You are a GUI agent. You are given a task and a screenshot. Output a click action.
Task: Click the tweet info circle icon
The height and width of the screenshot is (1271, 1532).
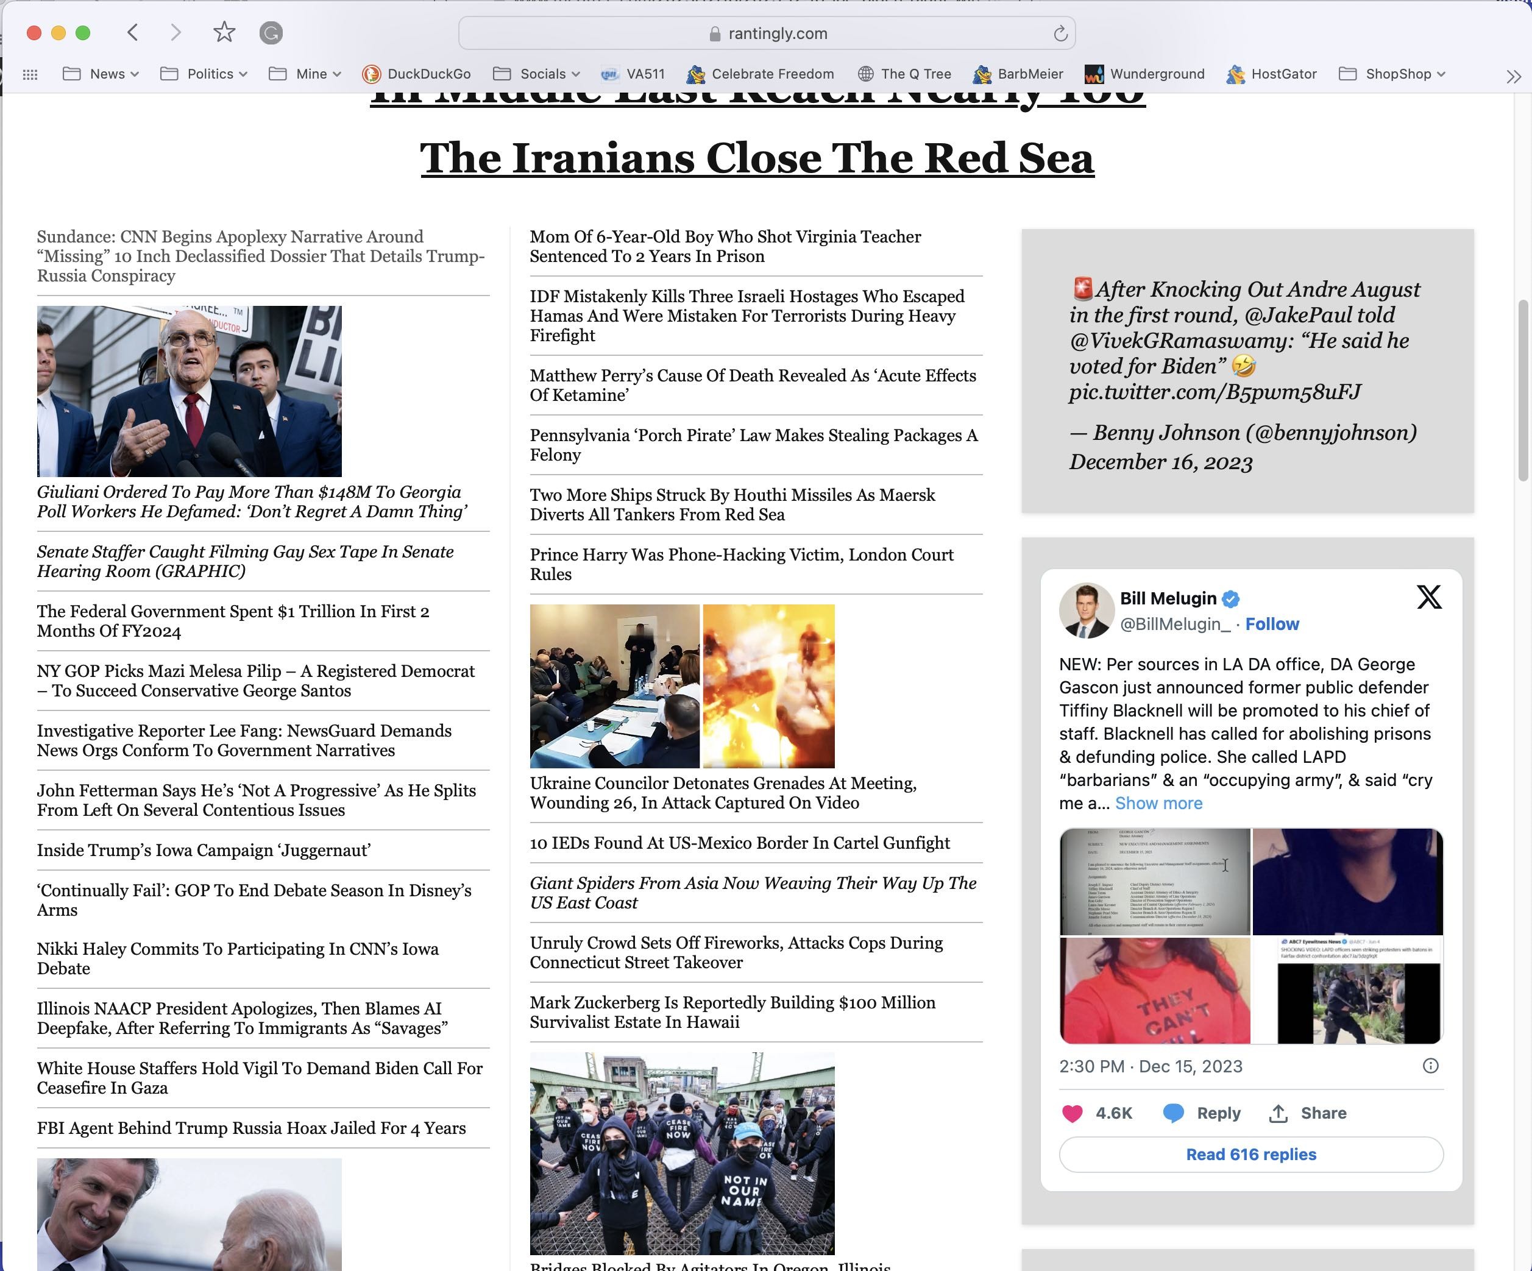1431,1066
